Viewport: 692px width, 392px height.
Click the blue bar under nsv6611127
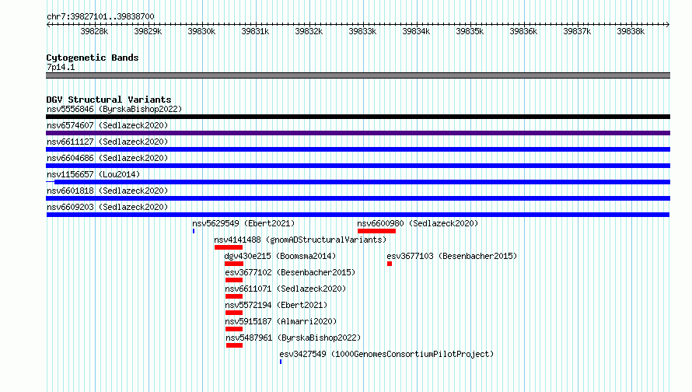pos(358,149)
